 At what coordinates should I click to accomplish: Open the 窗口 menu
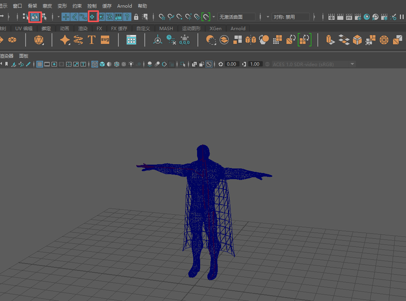[17, 6]
